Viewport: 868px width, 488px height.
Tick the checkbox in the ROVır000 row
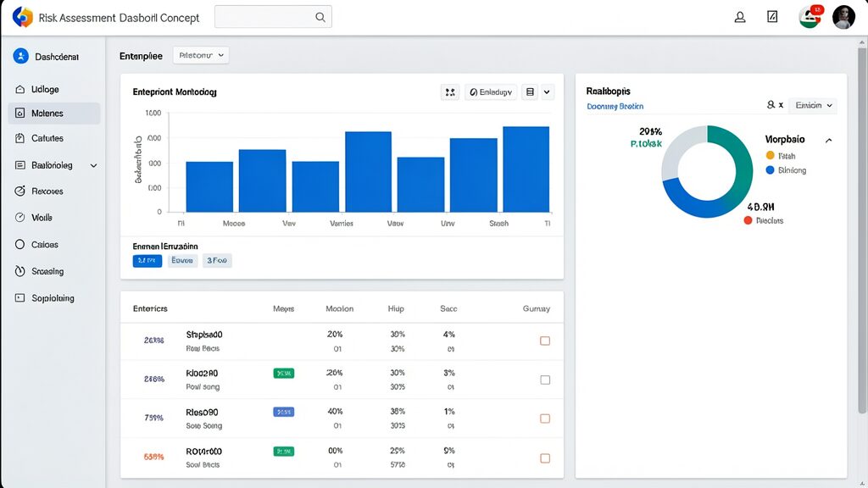click(545, 458)
